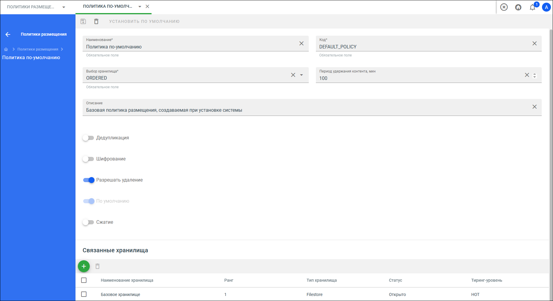This screenshot has width=553, height=301.
Task: Click the HOT tiering cell
Action: (475, 294)
